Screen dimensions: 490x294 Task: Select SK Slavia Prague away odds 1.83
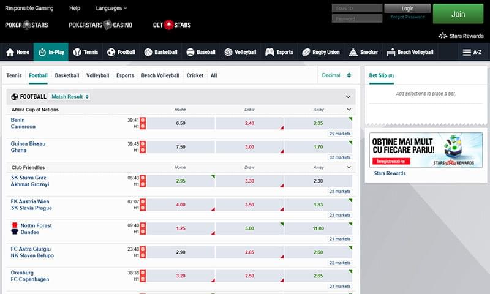tap(318, 205)
